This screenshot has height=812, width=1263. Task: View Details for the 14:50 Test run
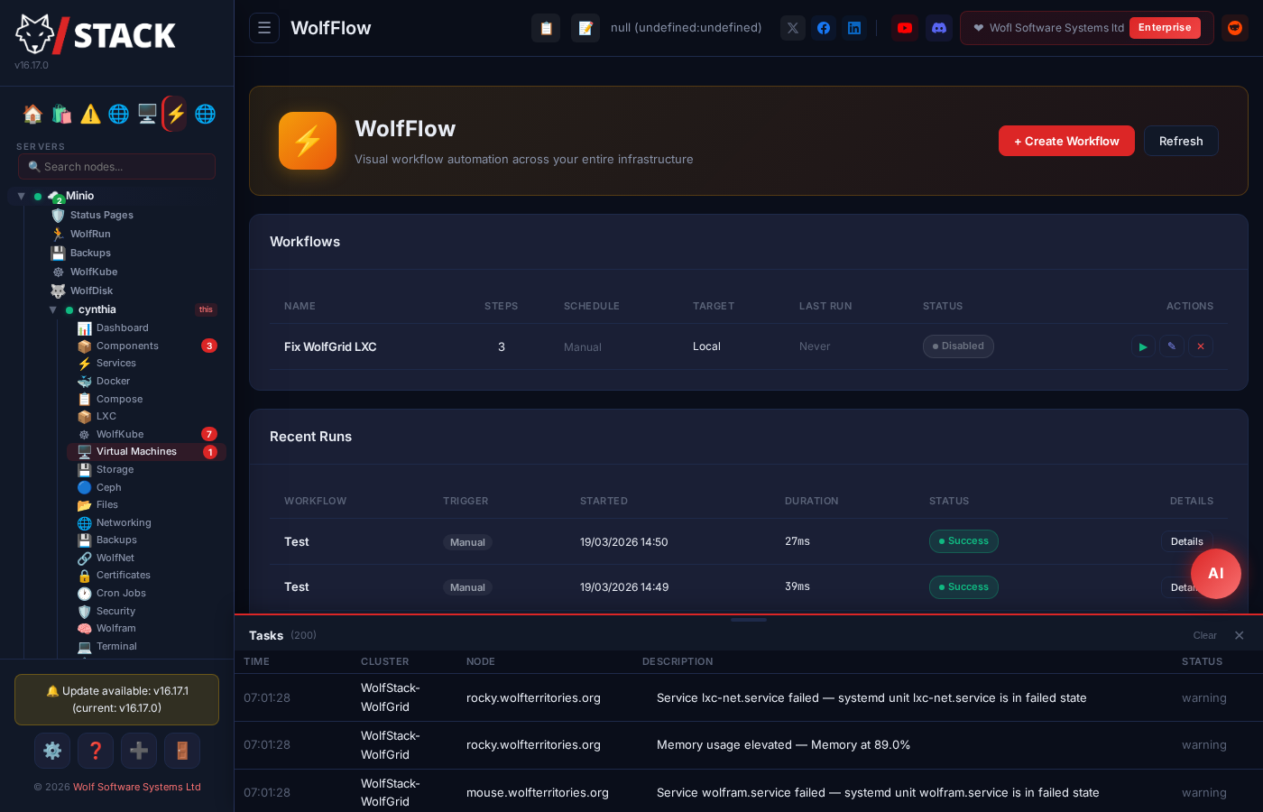[x=1186, y=541]
